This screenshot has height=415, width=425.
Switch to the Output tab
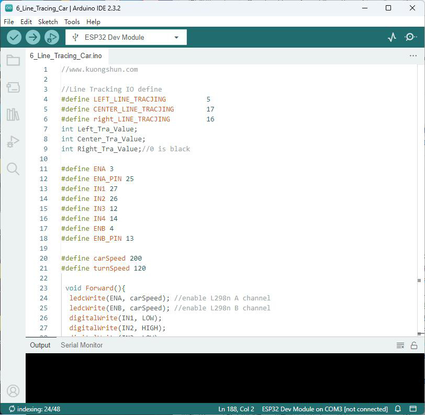click(40, 345)
